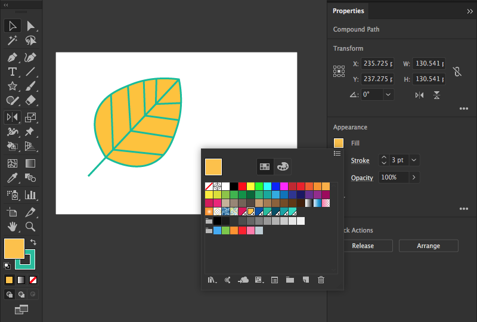Switch to the Color Mixer palette view

click(283, 166)
